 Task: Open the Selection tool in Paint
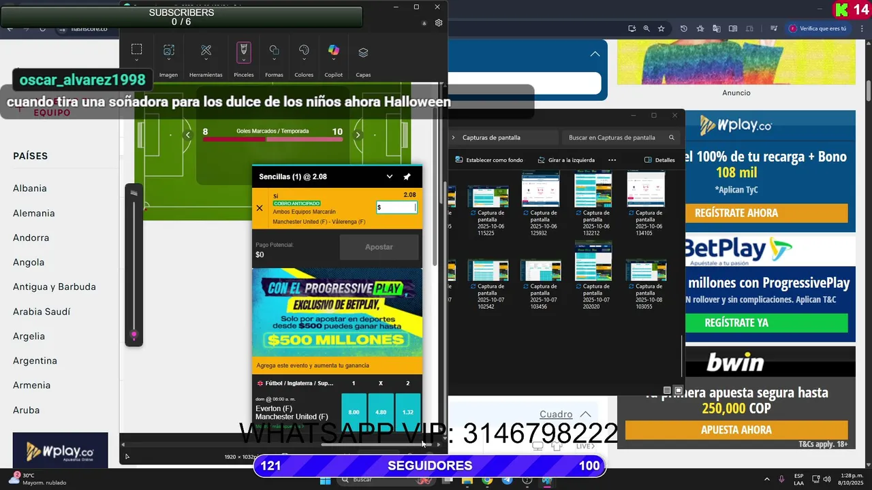[x=136, y=50]
